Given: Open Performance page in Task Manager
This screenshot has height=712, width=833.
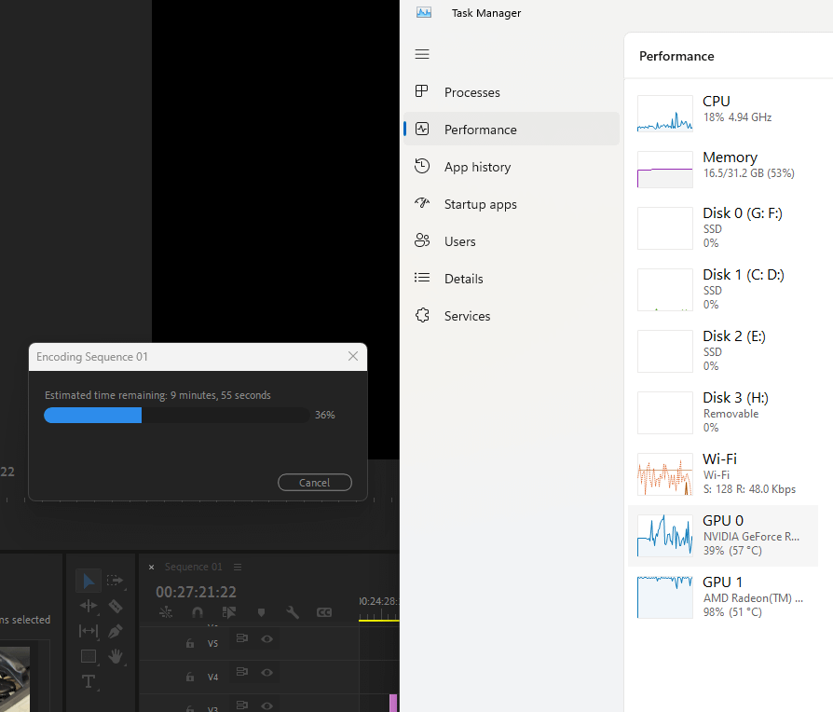Looking at the screenshot, I should 512,130.
